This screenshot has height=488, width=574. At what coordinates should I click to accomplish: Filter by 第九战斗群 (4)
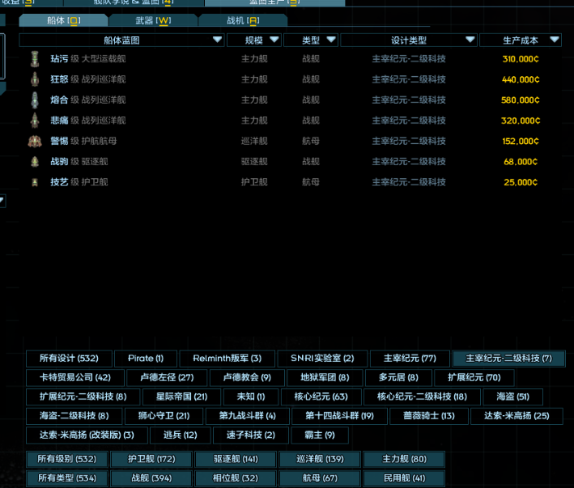(248, 416)
